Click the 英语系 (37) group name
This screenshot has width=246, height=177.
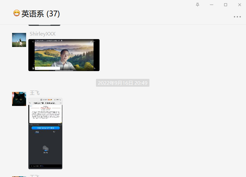tap(40, 14)
